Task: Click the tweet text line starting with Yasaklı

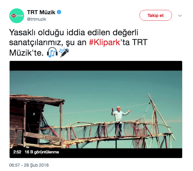Action: tap(74, 32)
